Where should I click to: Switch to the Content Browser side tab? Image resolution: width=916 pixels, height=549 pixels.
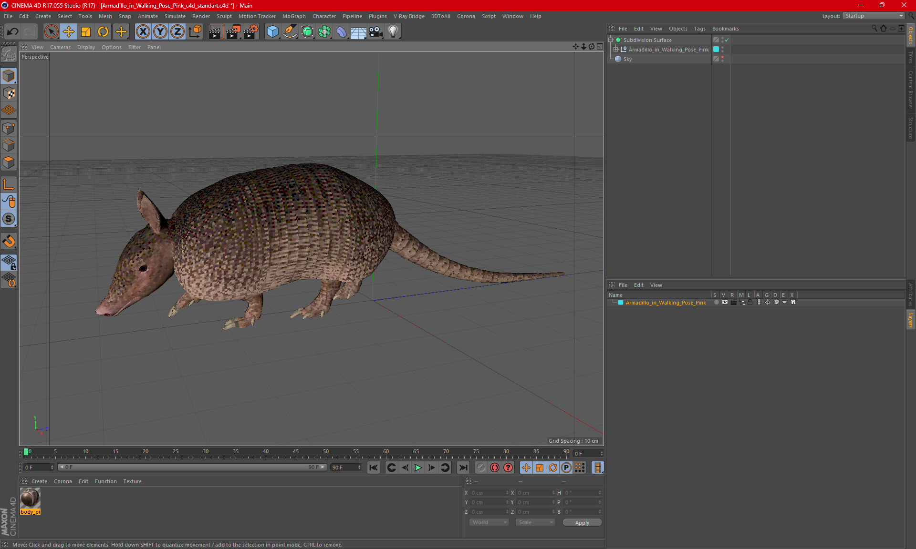coord(911,90)
